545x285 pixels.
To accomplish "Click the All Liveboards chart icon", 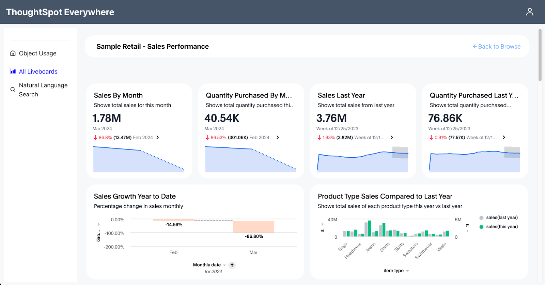I will 13,72.
